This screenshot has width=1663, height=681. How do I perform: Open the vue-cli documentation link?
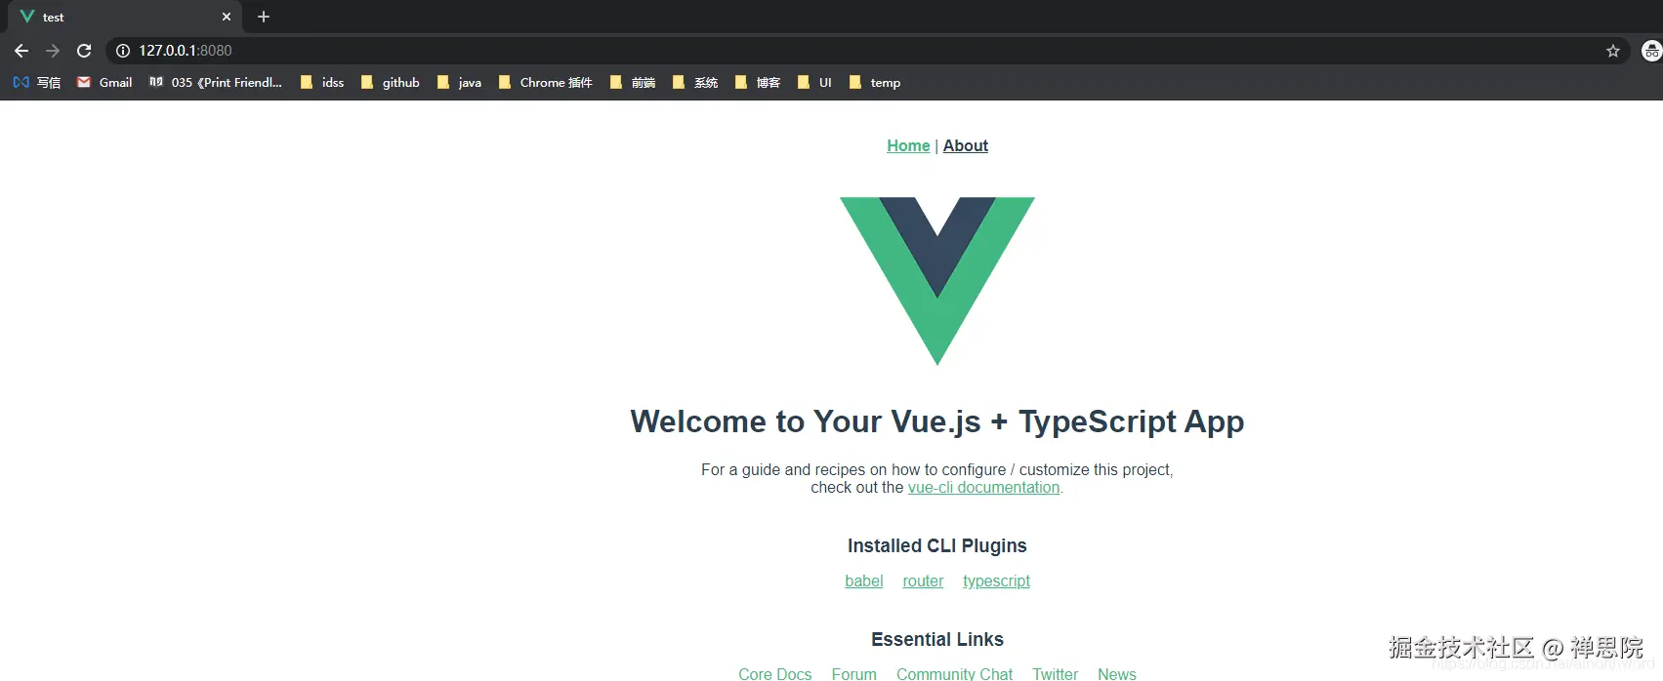pos(983,488)
